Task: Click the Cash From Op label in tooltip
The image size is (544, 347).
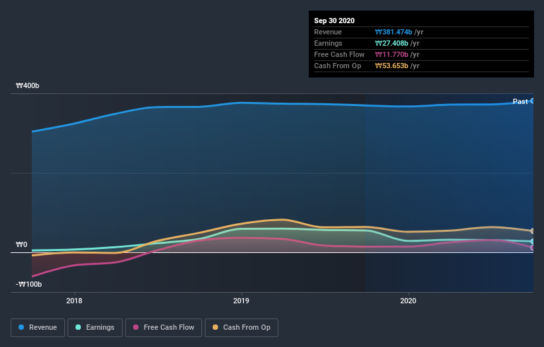Action: pyautogui.click(x=337, y=66)
